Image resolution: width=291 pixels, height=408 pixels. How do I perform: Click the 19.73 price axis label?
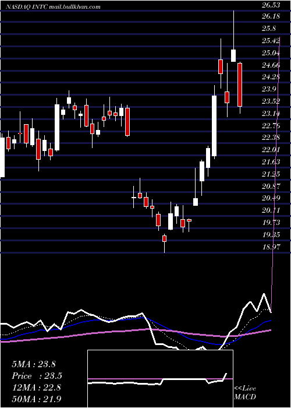tap(271, 223)
